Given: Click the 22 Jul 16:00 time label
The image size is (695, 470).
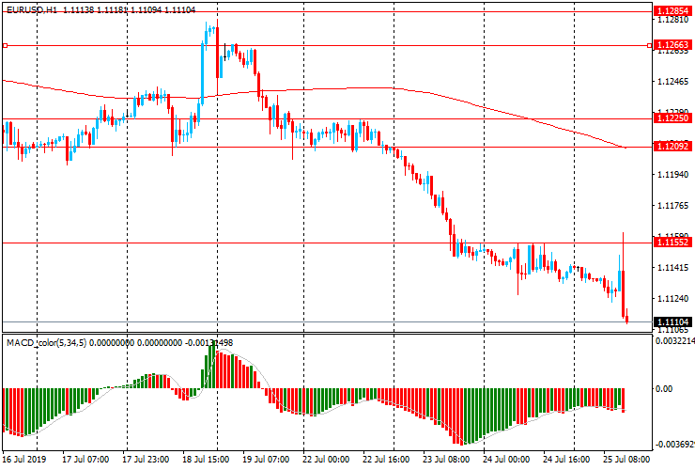Looking at the screenshot, I should coord(386,459).
